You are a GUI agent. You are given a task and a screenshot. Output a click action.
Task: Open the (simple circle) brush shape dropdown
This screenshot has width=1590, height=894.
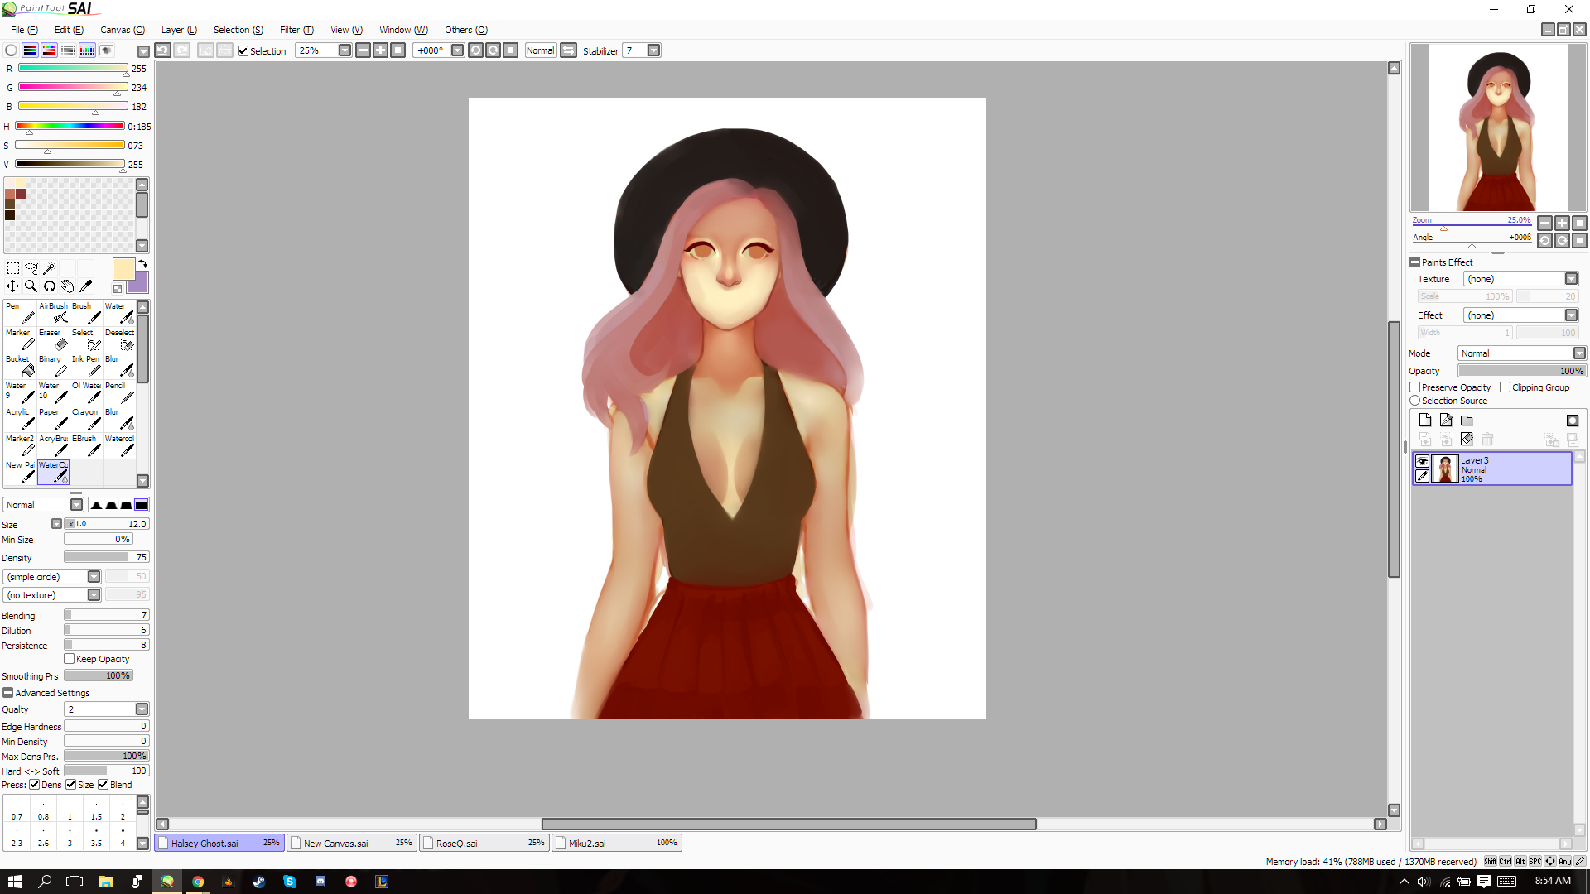pyautogui.click(x=94, y=577)
